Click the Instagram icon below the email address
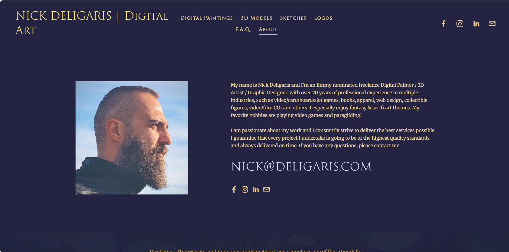509x252 pixels. (245, 190)
